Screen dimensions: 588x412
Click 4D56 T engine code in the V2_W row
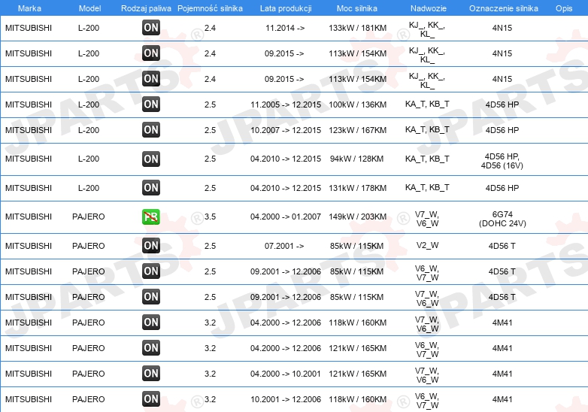(x=502, y=246)
